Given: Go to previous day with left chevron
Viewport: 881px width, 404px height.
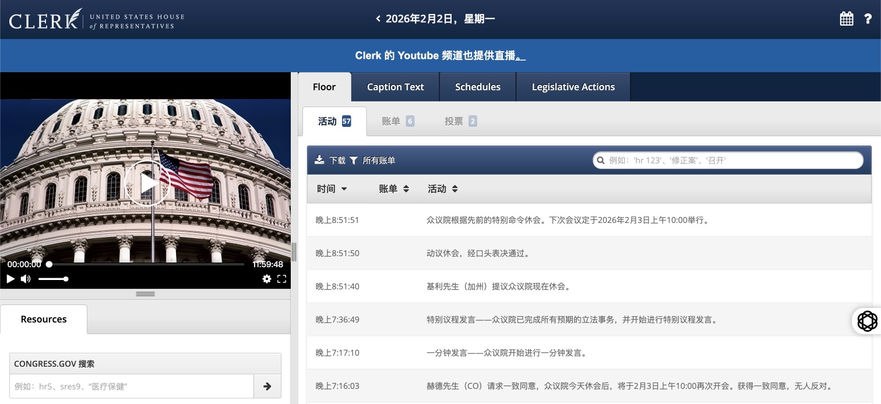Looking at the screenshot, I should 378,19.
